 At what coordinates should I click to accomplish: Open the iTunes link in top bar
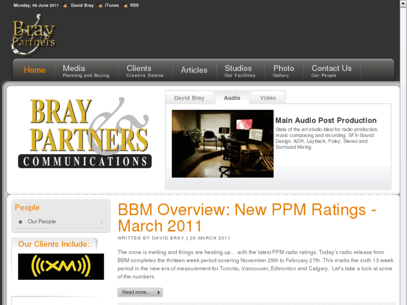[x=111, y=5]
